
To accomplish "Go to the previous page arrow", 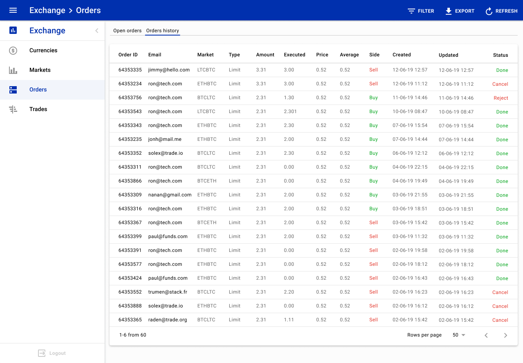I will (486, 335).
